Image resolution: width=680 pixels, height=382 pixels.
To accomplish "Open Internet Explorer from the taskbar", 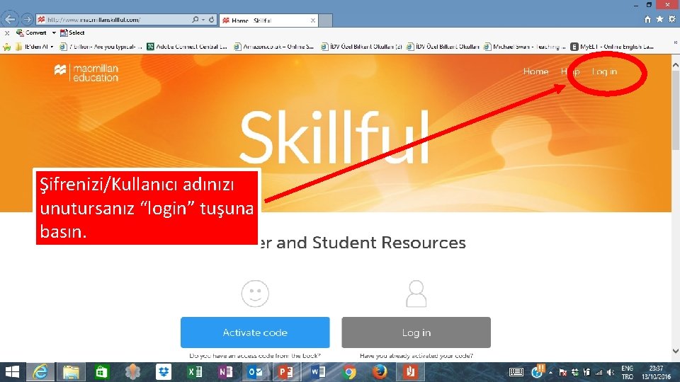I will (x=40, y=372).
